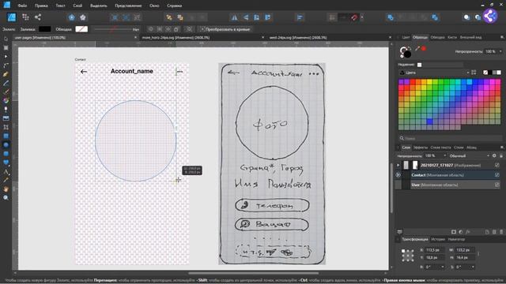Open the layer opacity dropdown

444,156
